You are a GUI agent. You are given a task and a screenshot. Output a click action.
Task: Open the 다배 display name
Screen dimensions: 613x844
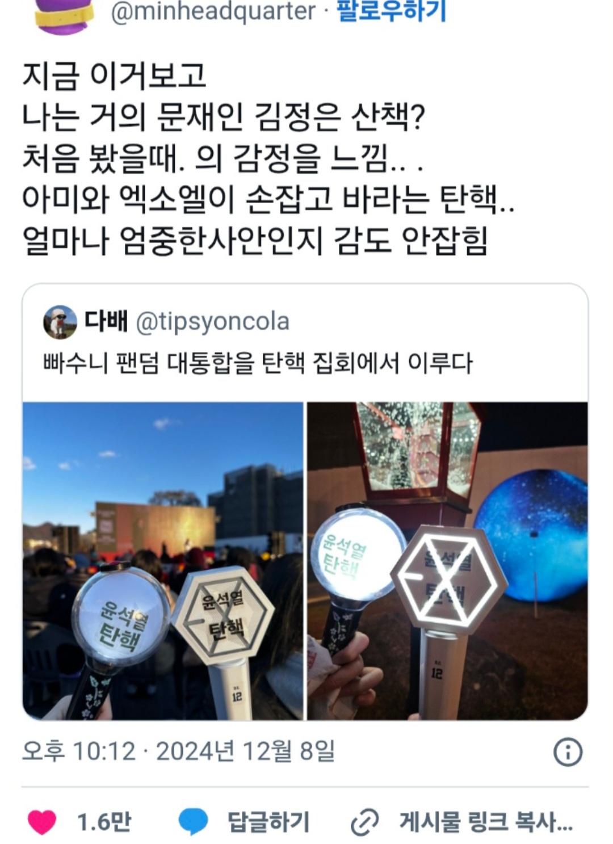tap(106, 321)
